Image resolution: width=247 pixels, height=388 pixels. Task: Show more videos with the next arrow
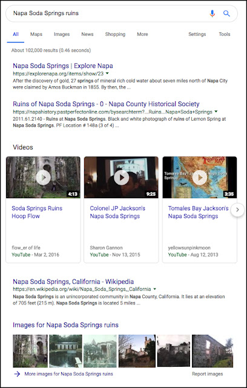[237, 210]
